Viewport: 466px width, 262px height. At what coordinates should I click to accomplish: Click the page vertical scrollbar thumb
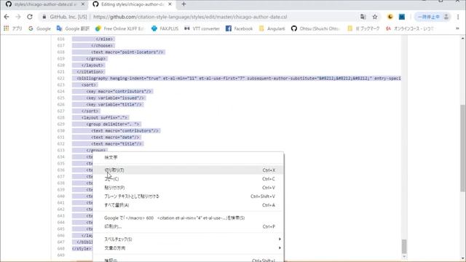tap(463, 148)
